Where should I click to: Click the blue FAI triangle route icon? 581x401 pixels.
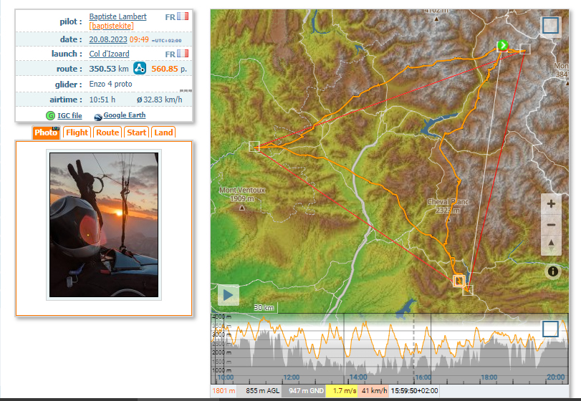tap(140, 68)
